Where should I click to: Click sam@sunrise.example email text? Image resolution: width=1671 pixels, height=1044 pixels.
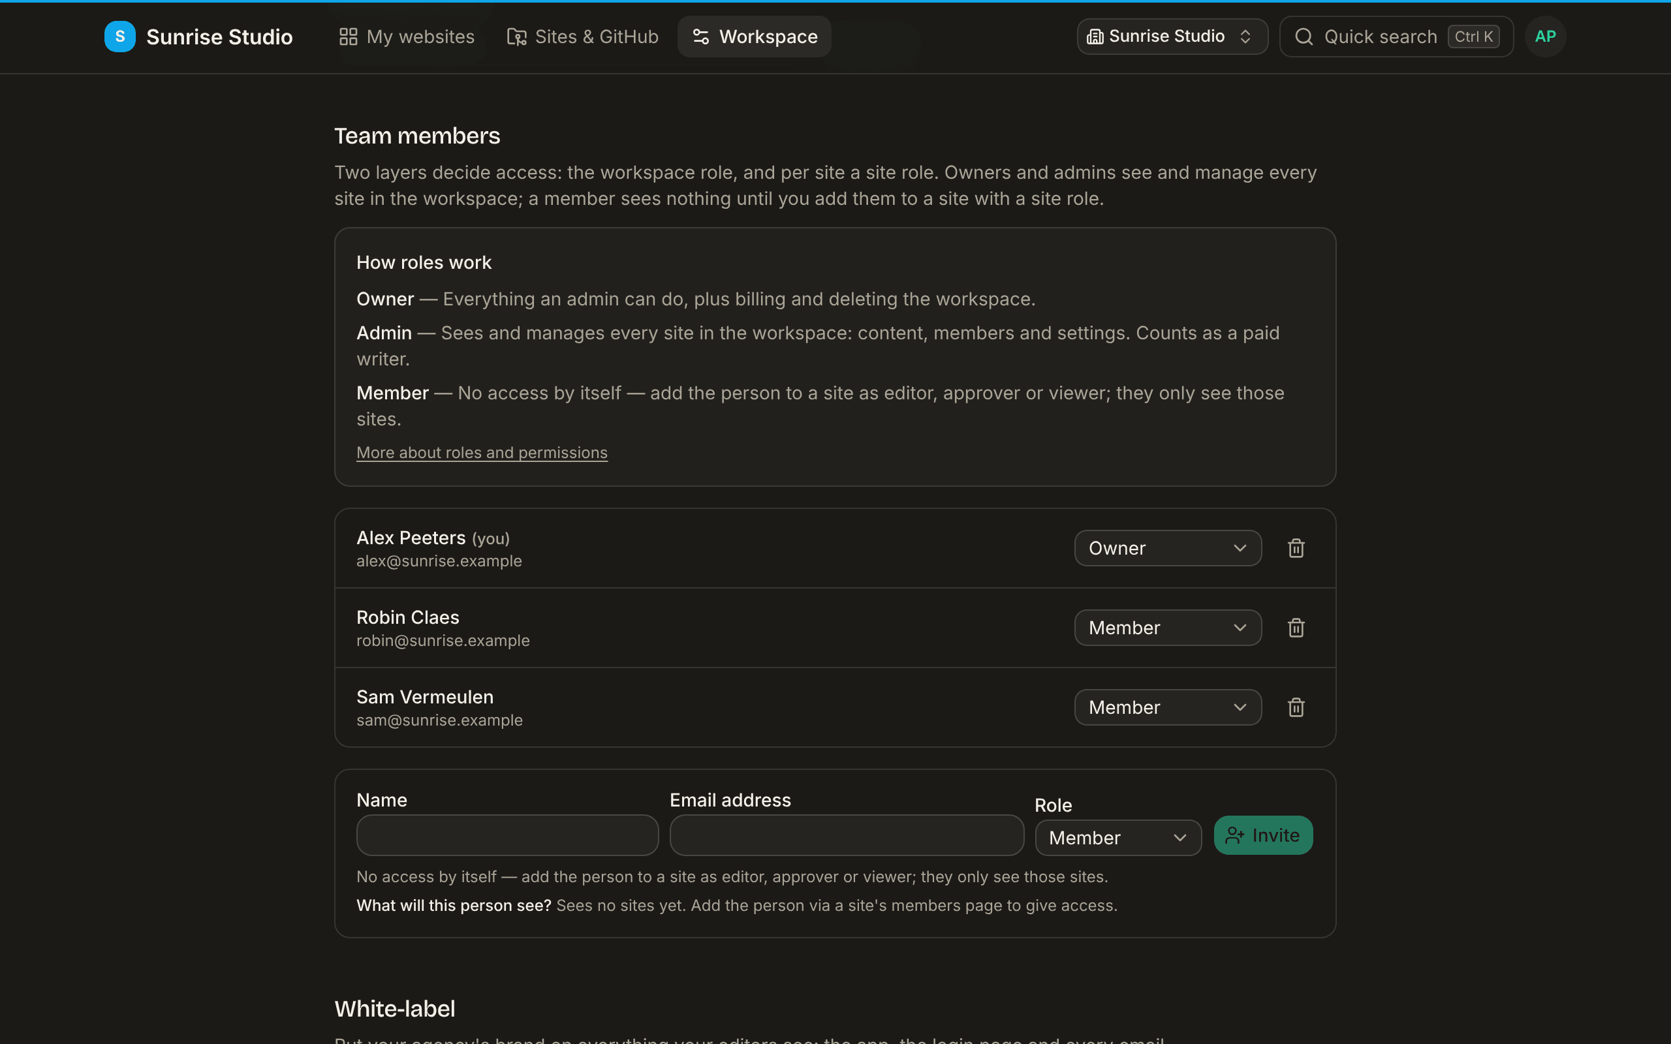pyautogui.click(x=440, y=720)
